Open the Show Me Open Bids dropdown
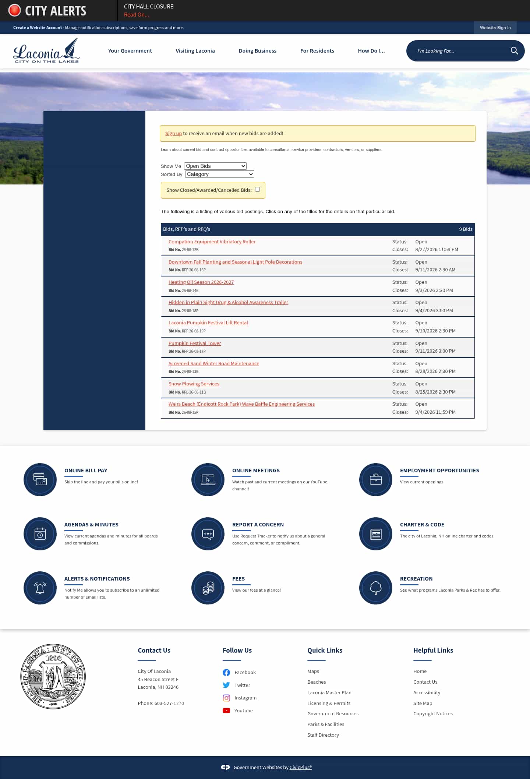530x779 pixels. pyautogui.click(x=215, y=166)
